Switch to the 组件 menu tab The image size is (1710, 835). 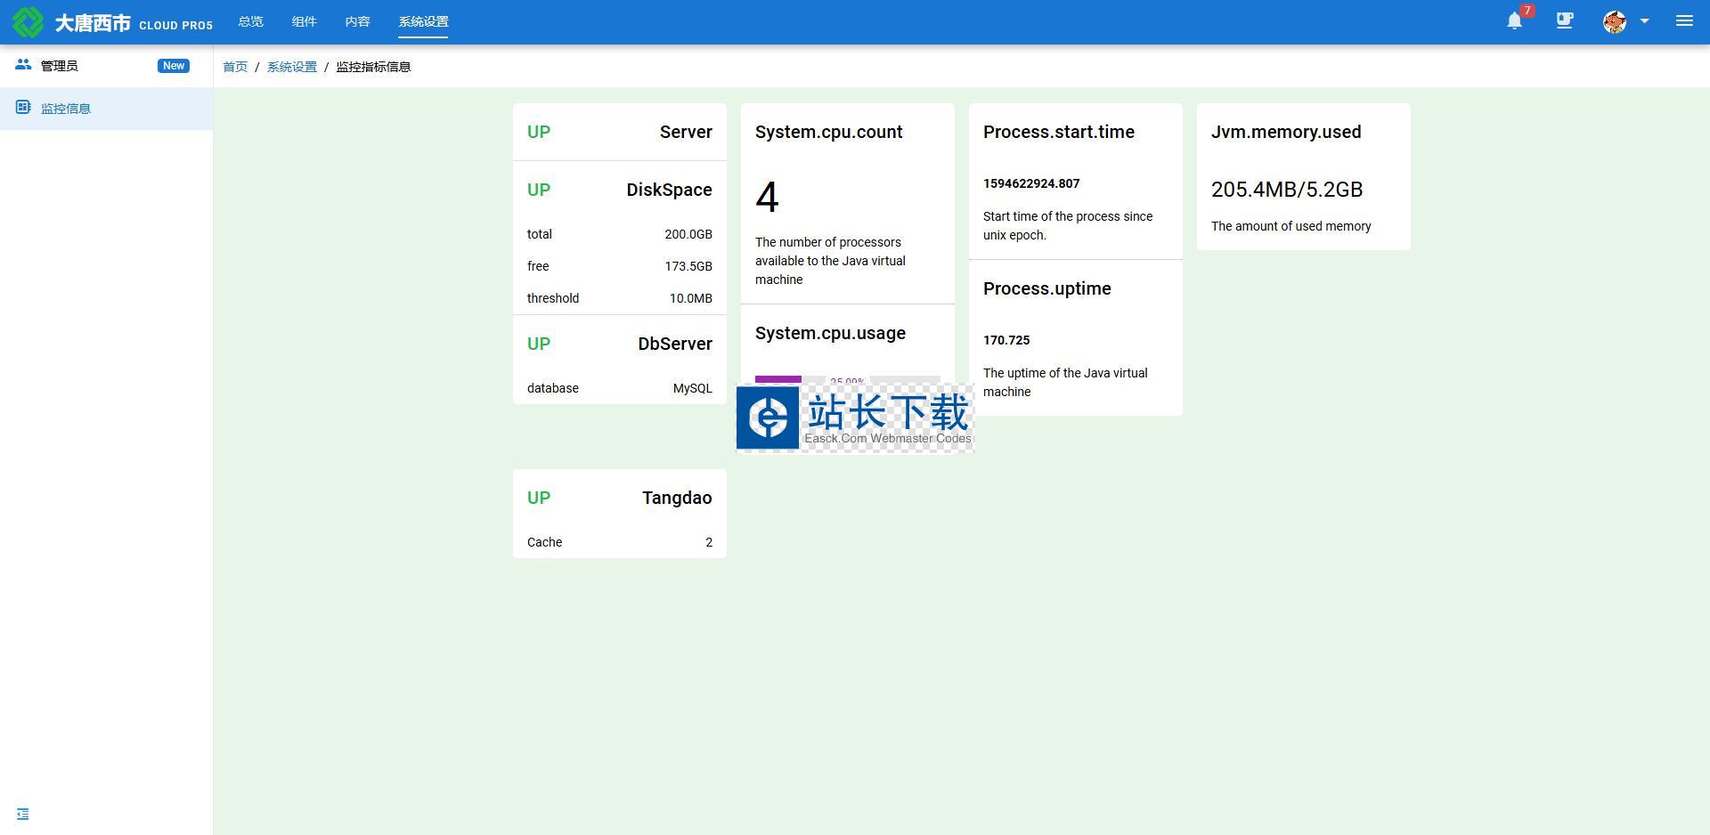tap(304, 21)
